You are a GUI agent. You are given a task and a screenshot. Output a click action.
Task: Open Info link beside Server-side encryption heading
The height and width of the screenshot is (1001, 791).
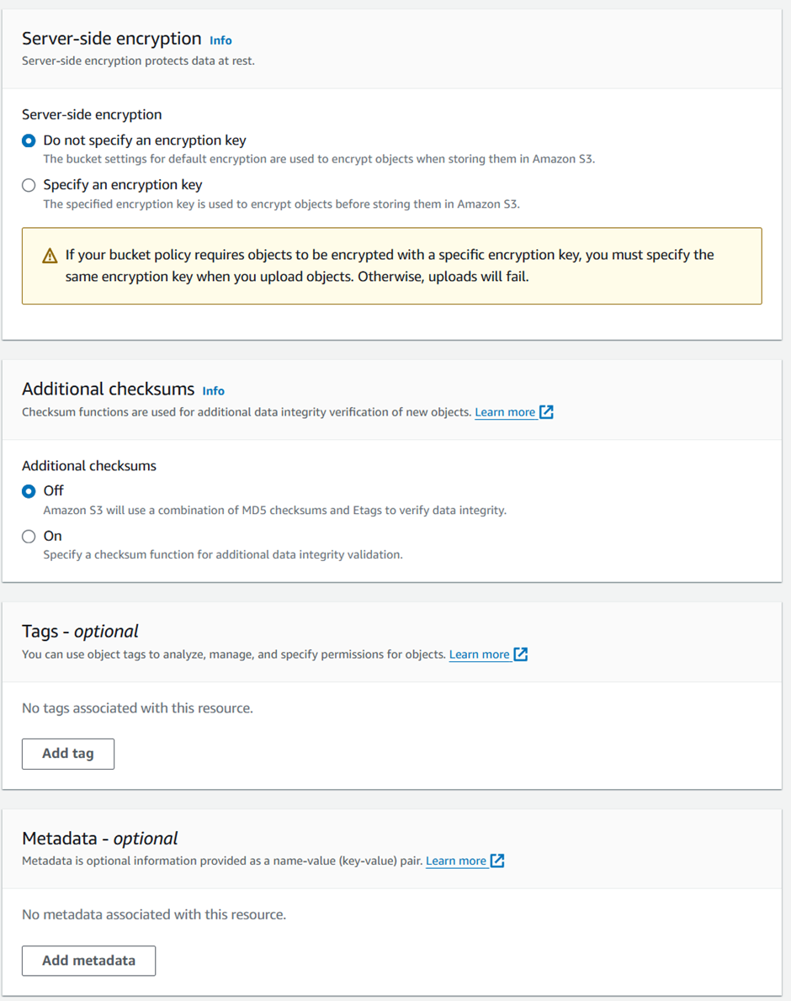pos(220,40)
